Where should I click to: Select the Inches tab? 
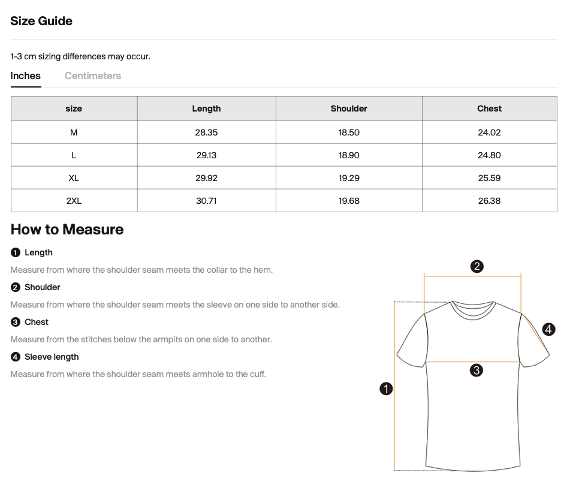point(26,76)
